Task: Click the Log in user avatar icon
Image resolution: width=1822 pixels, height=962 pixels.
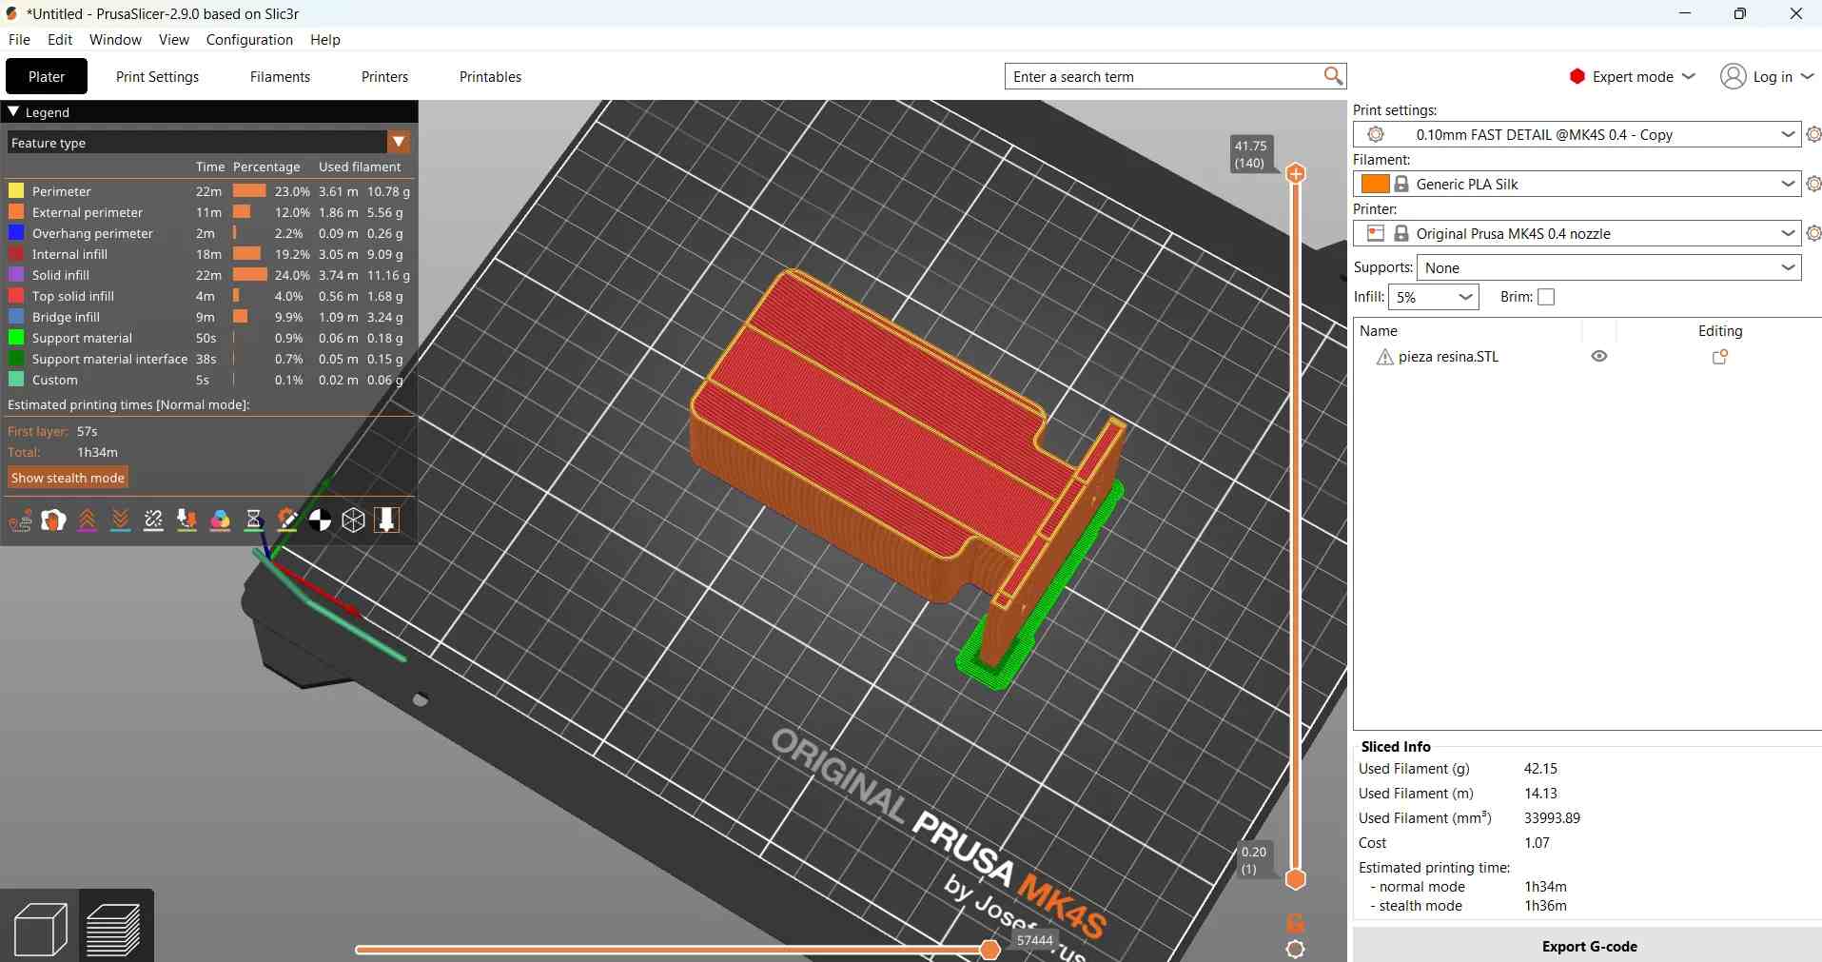Action: tap(1733, 76)
